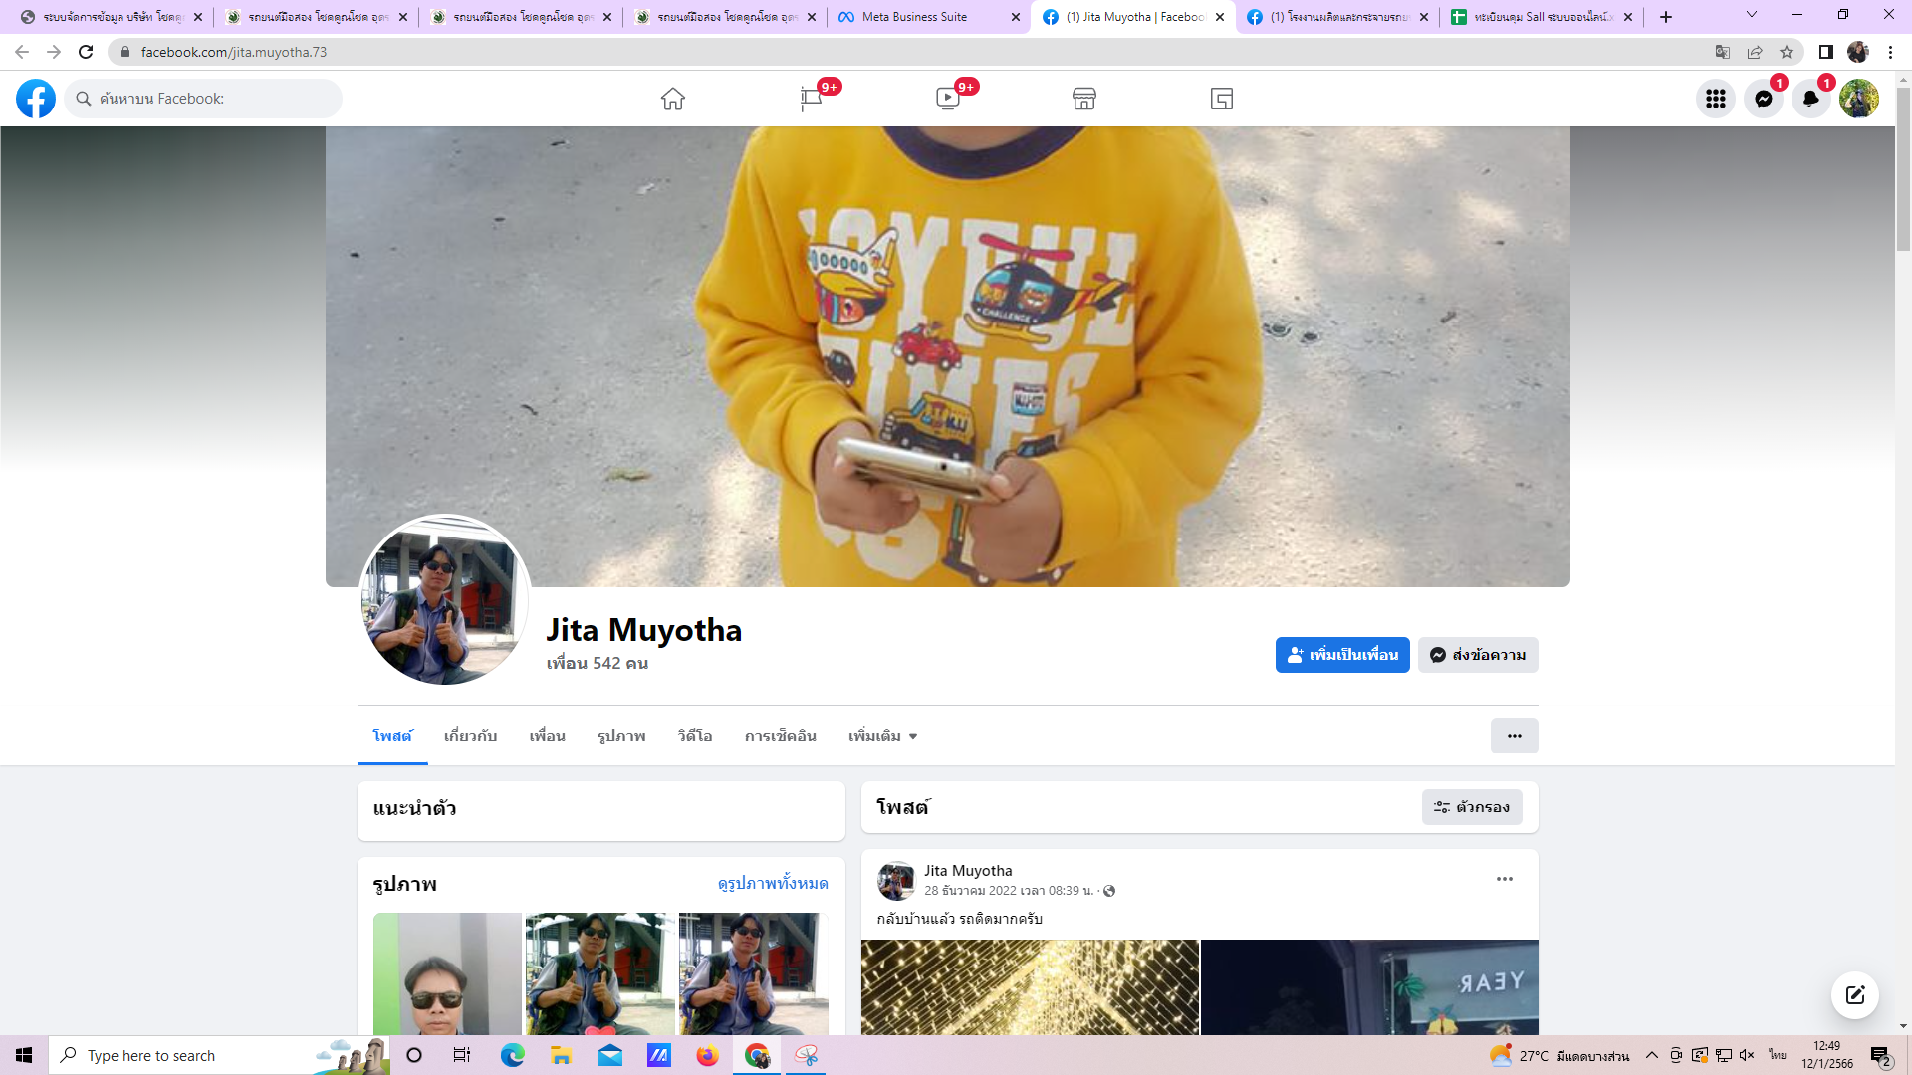
Task: Open the Marketplace storefront icon
Action: pos(1084,99)
